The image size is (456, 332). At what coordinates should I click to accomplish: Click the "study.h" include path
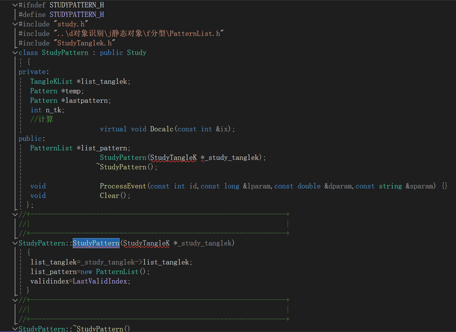(71, 24)
